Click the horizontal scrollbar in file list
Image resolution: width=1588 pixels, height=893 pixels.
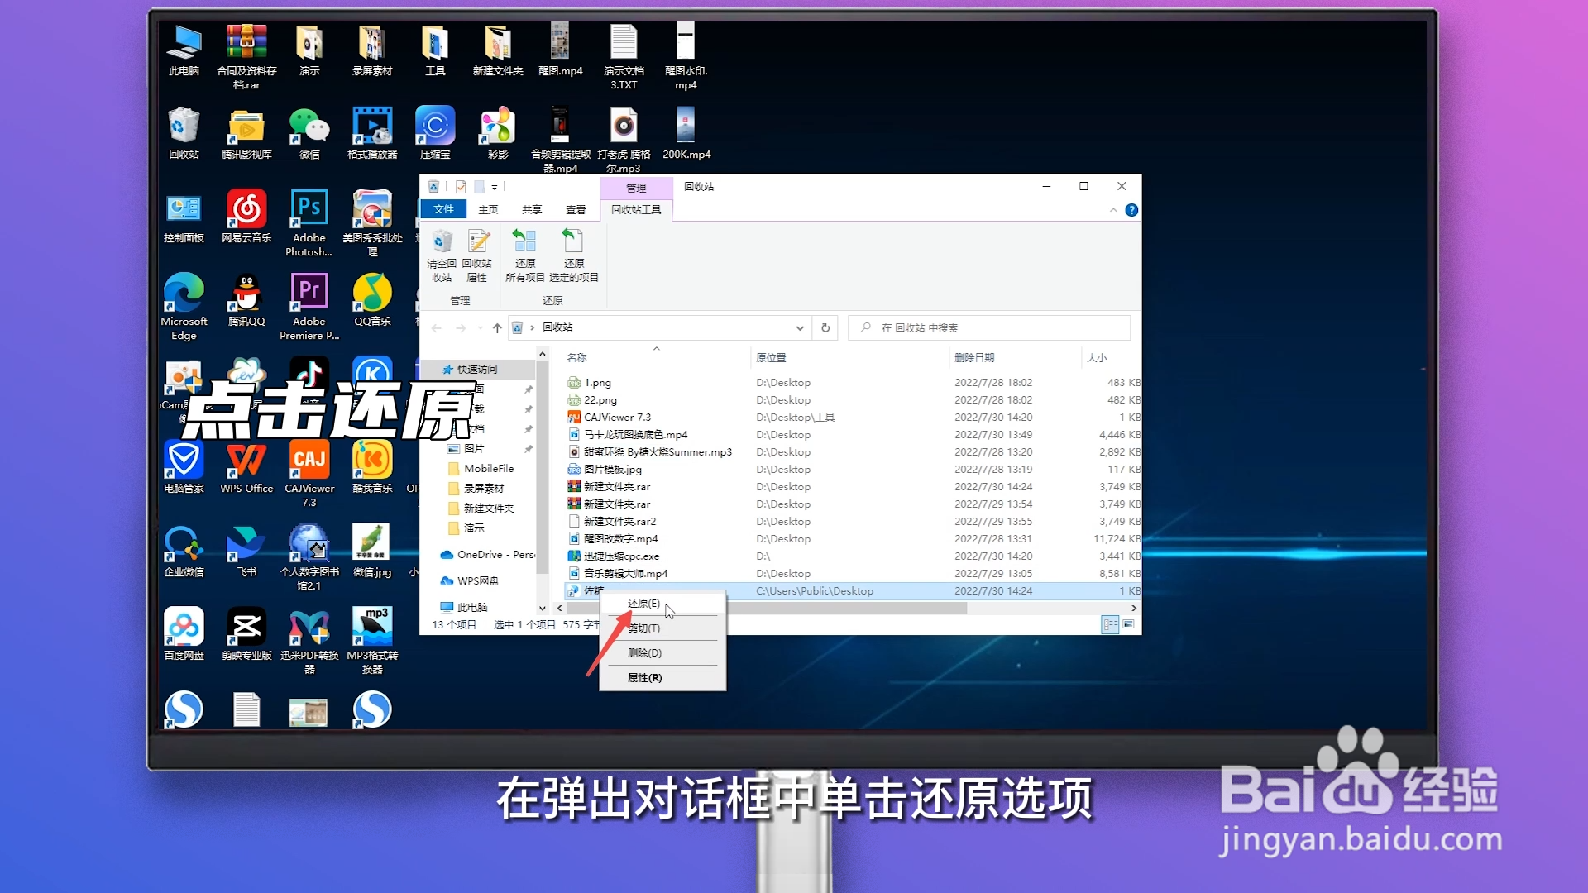click(844, 608)
